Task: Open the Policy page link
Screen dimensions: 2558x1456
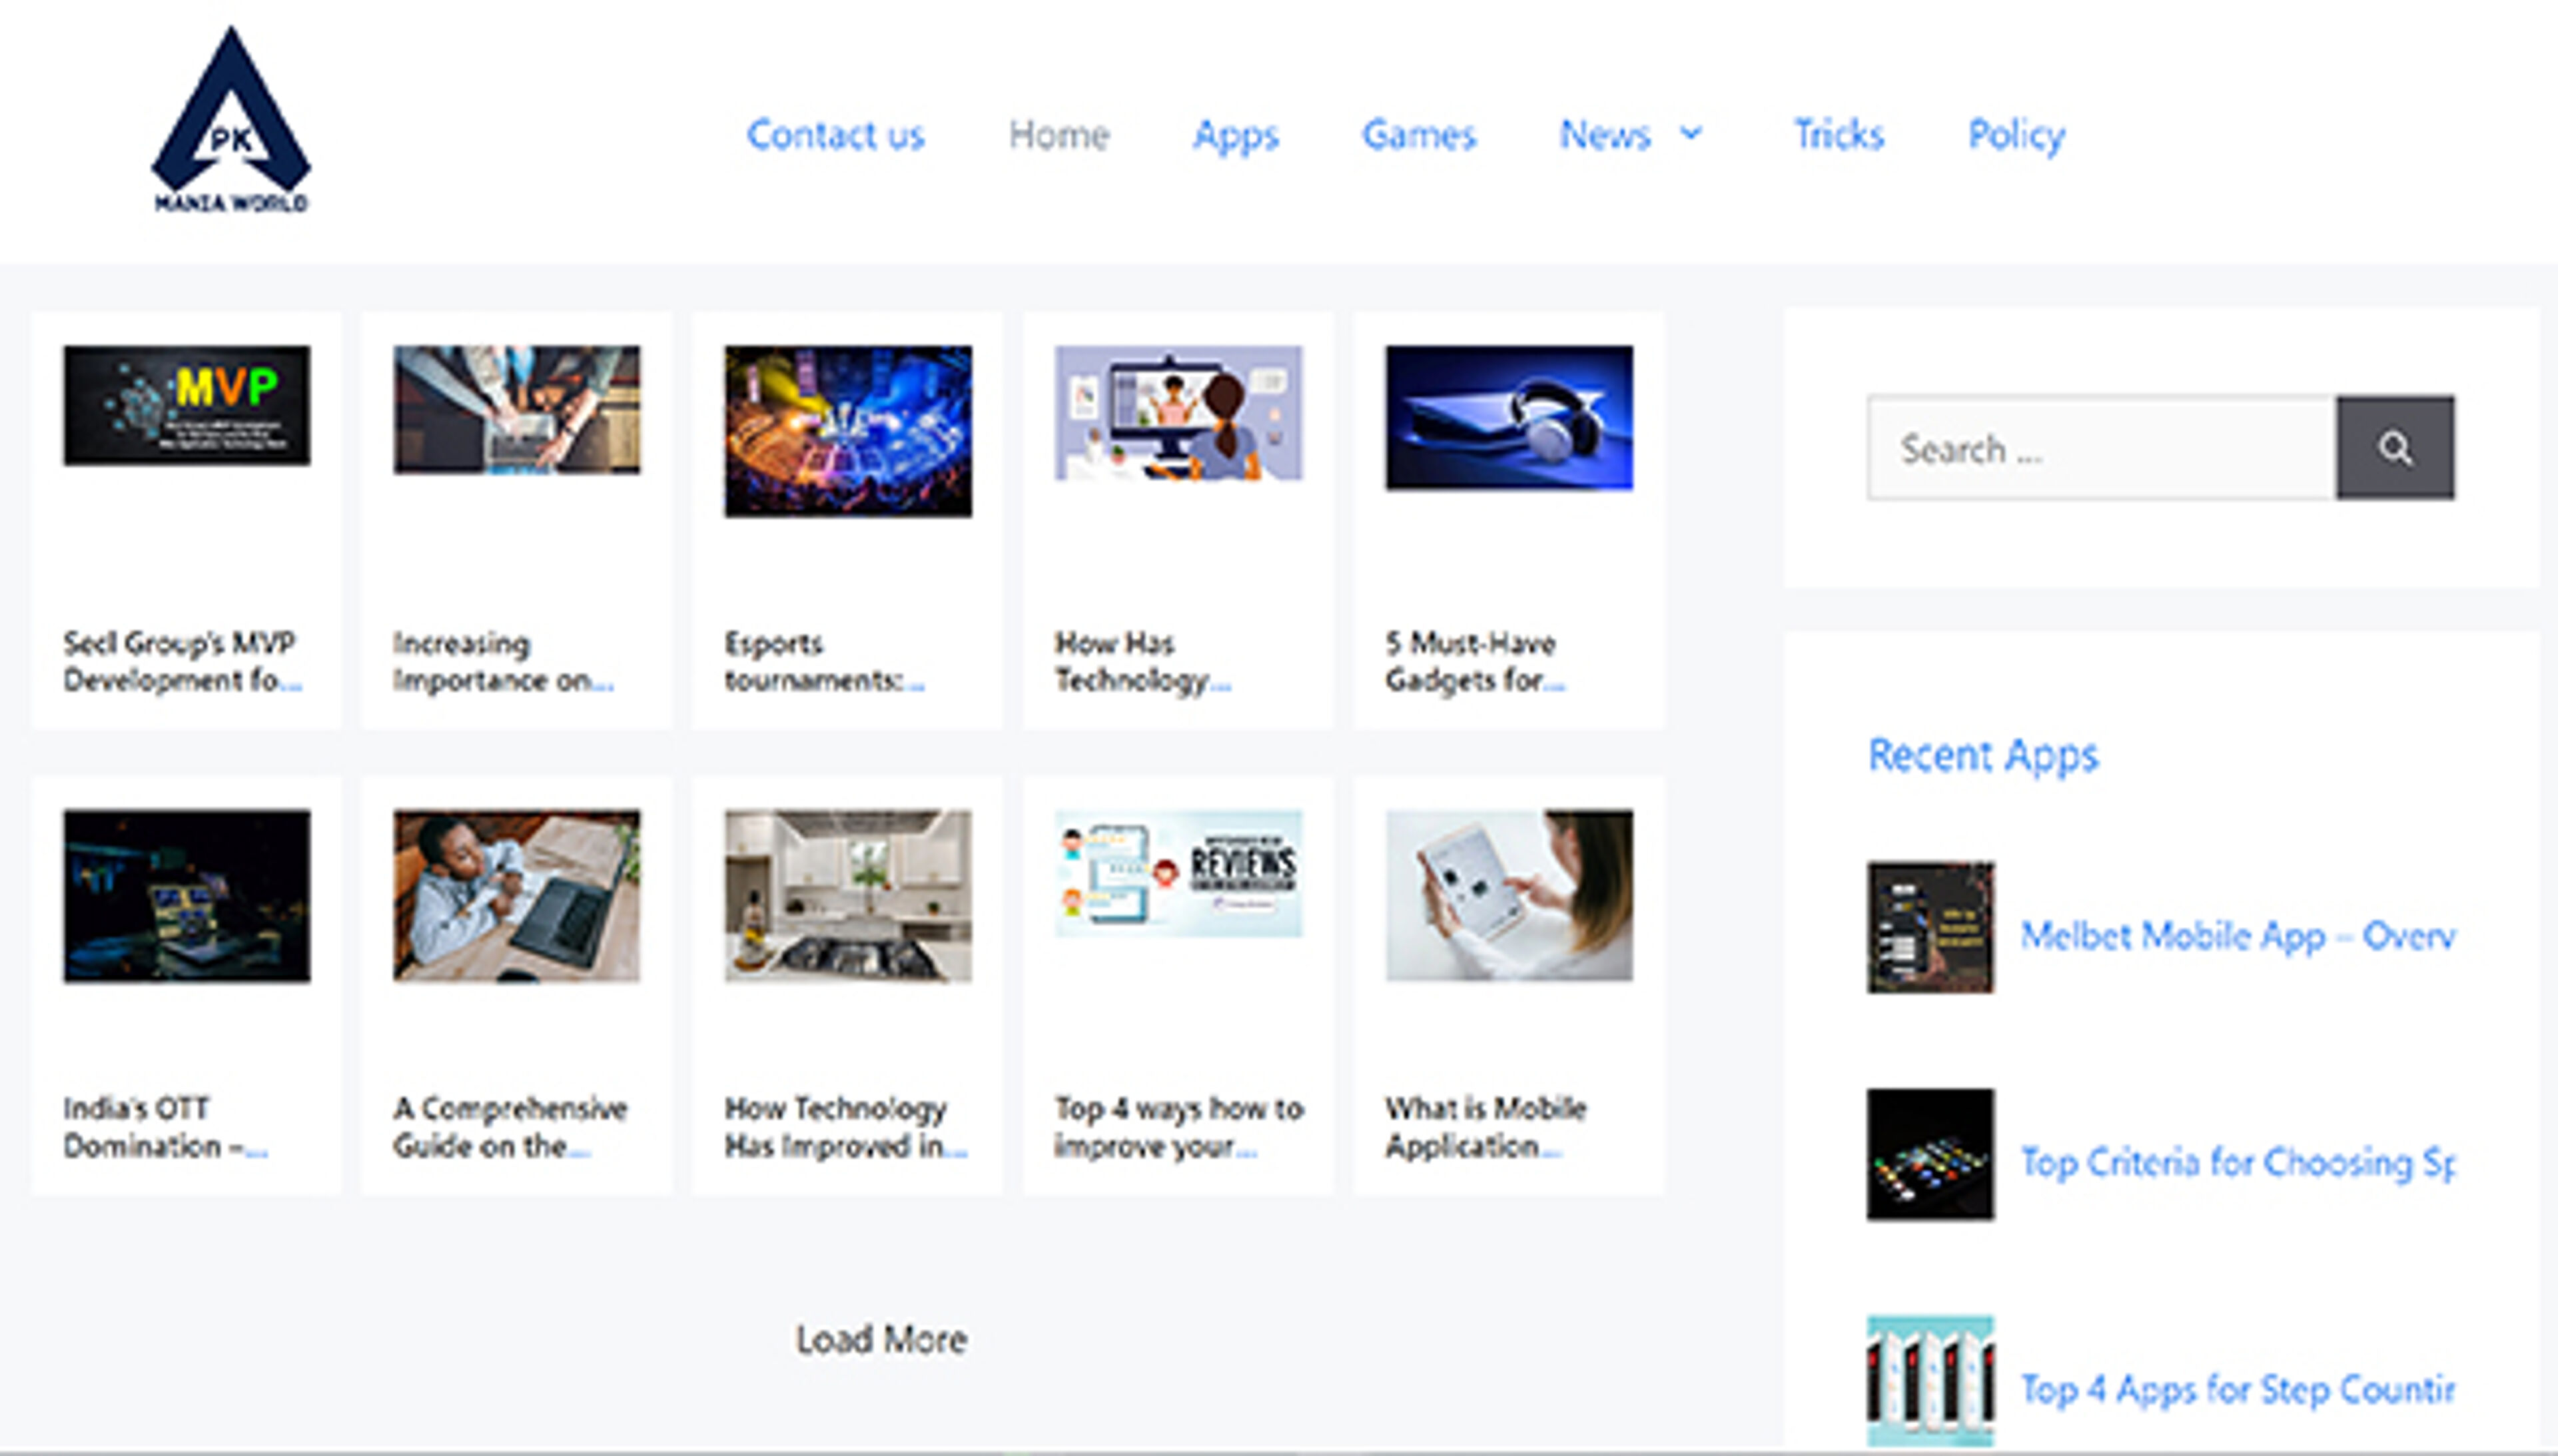Action: [2016, 134]
